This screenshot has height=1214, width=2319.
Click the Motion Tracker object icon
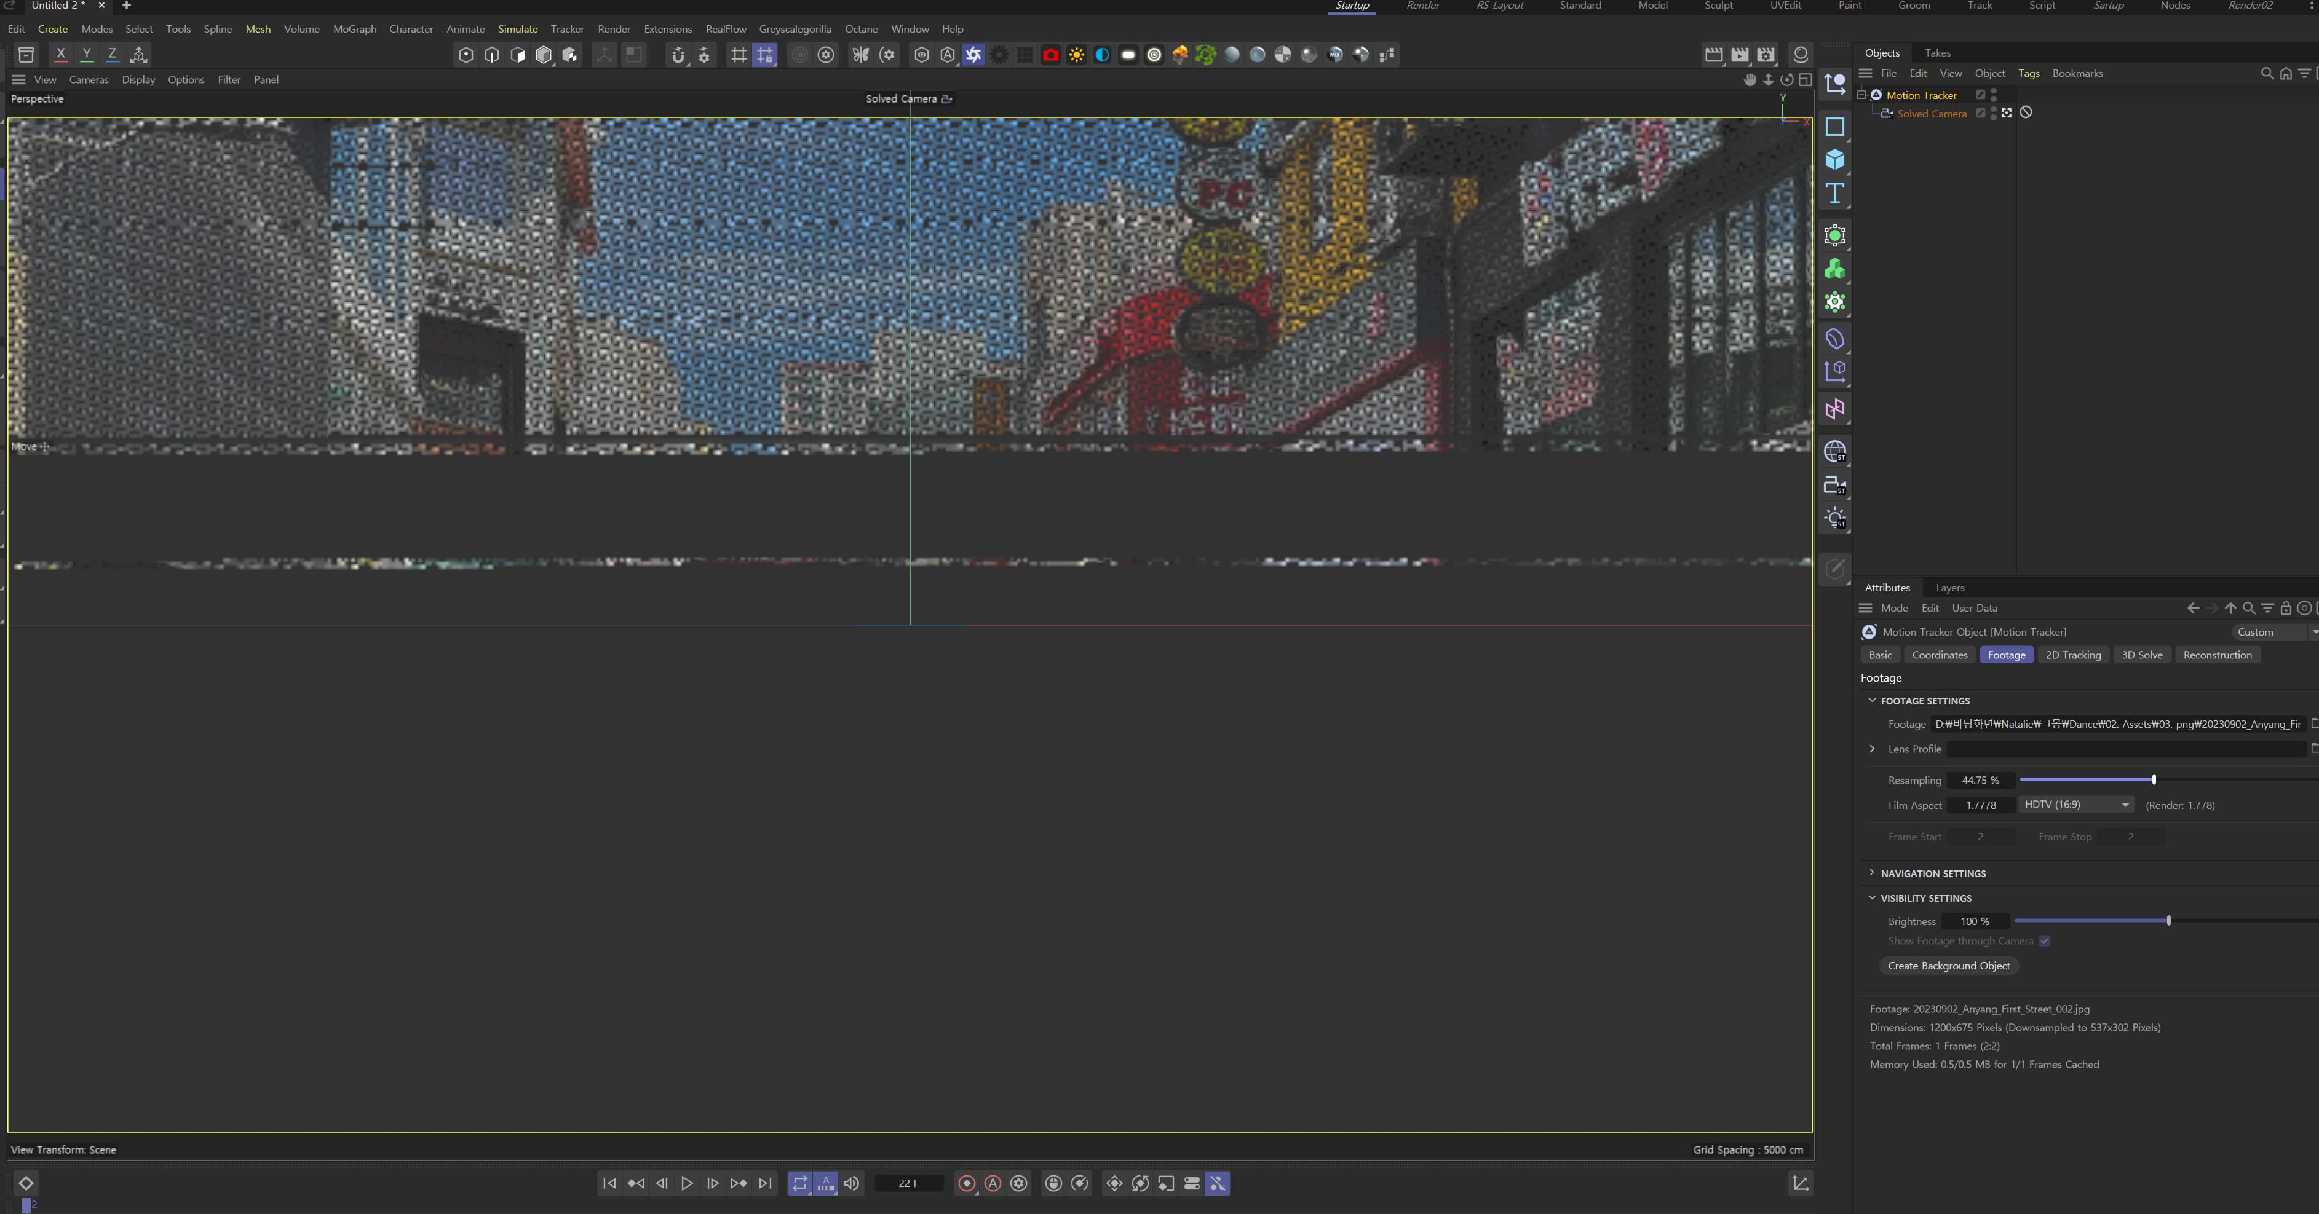click(1876, 95)
